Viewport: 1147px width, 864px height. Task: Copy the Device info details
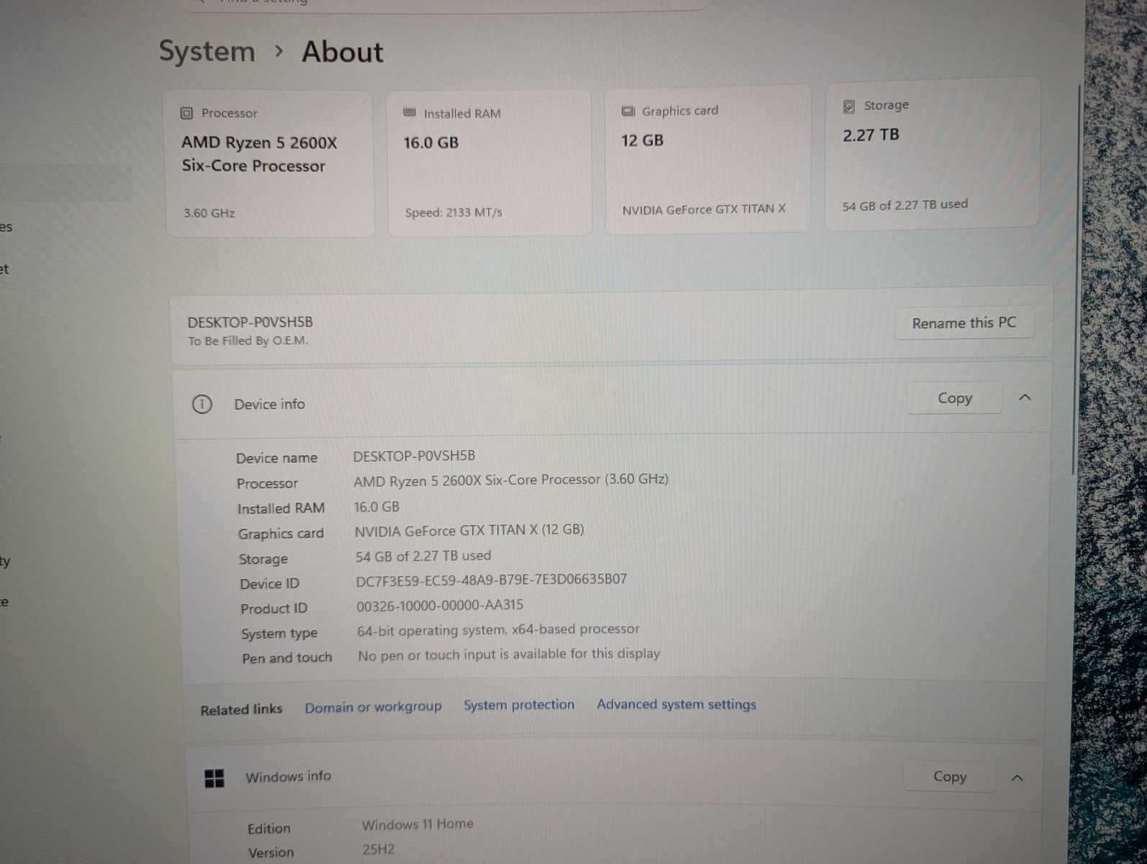[x=954, y=398]
